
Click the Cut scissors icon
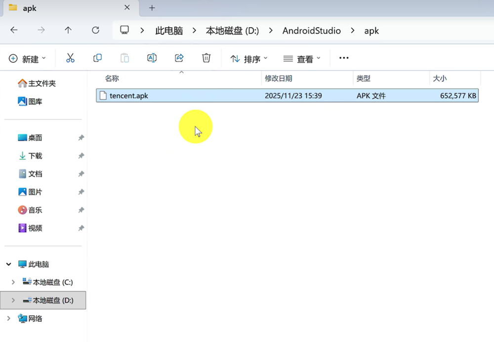[70, 58]
